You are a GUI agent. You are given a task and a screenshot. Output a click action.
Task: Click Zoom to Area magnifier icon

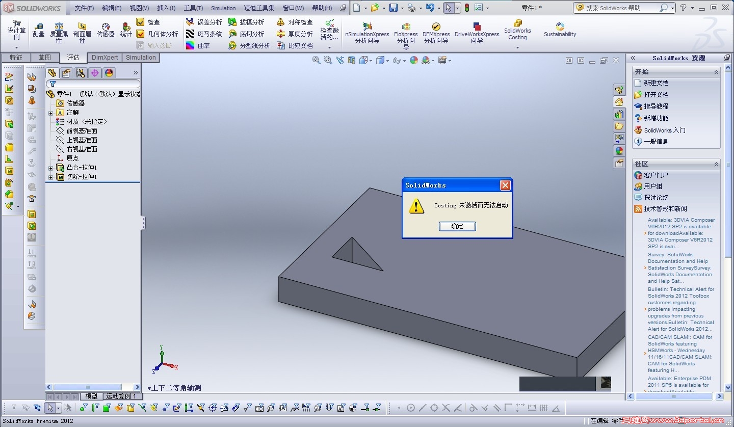pyautogui.click(x=328, y=60)
